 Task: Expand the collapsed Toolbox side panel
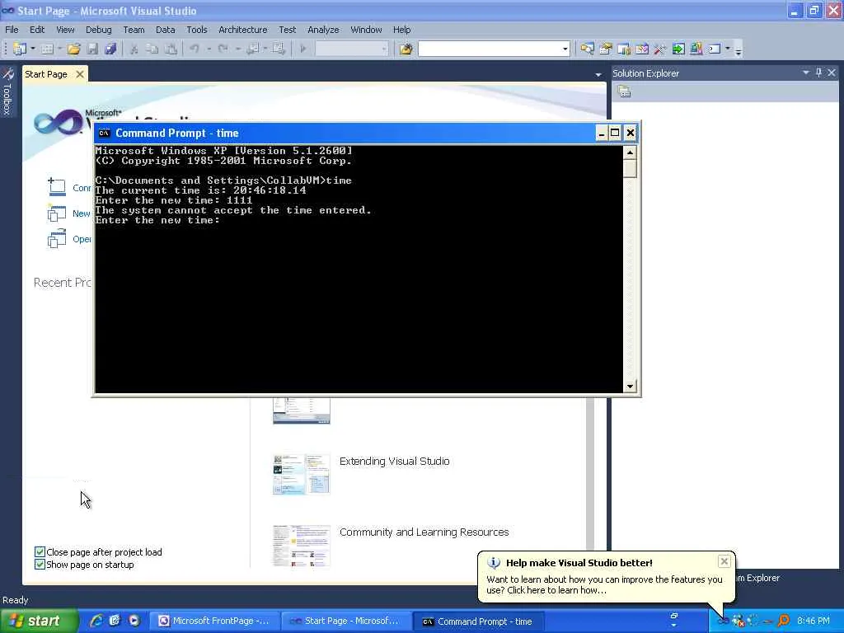tap(7, 91)
